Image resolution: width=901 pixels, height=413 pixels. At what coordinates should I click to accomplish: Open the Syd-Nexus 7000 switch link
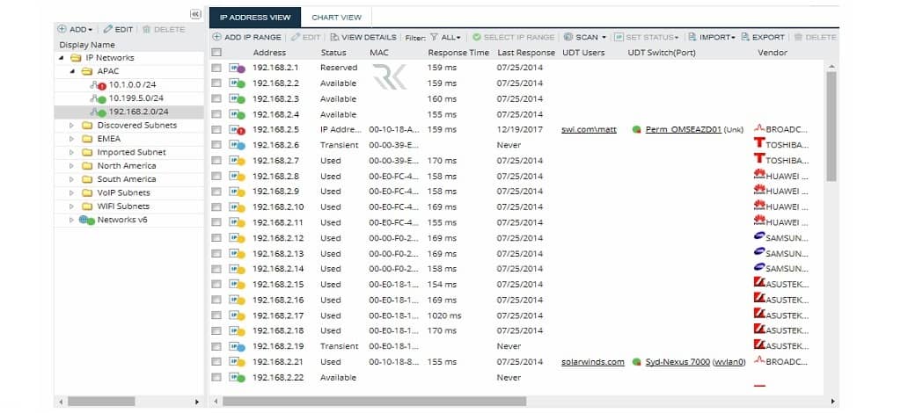(678, 362)
